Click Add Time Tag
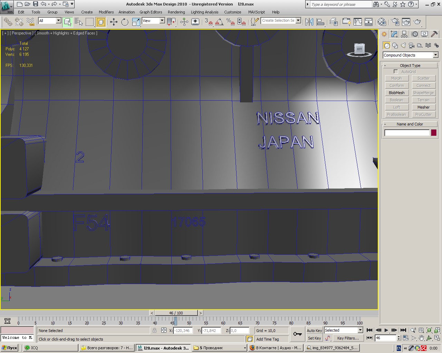The width and height of the screenshot is (442, 353). coord(268,339)
